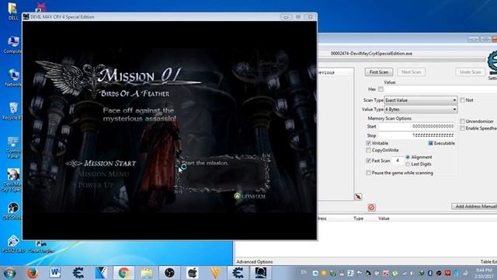This screenshot has width=497, height=280.
Task: Open Cheat Engine Settings logo icon
Action: (492, 62)
